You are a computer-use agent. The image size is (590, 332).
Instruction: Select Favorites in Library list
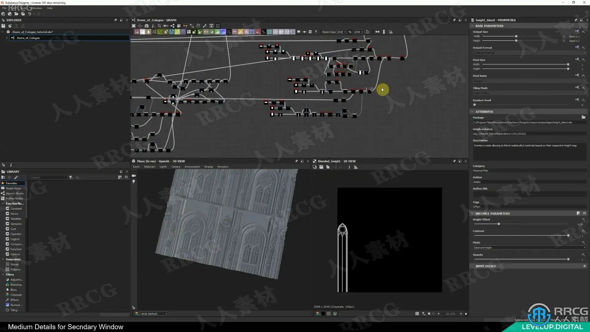(13, 183)
